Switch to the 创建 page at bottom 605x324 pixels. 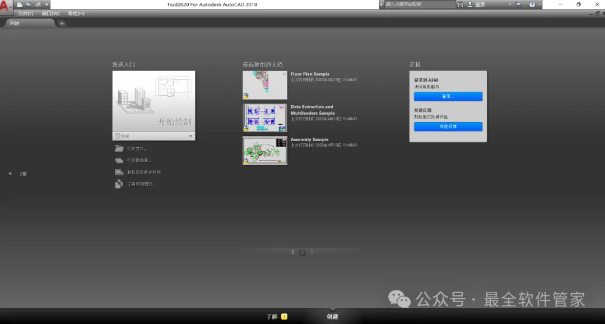click(332, 317)
